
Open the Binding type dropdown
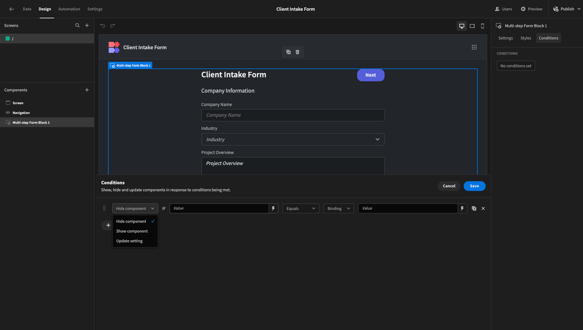(x=339, y=208)
